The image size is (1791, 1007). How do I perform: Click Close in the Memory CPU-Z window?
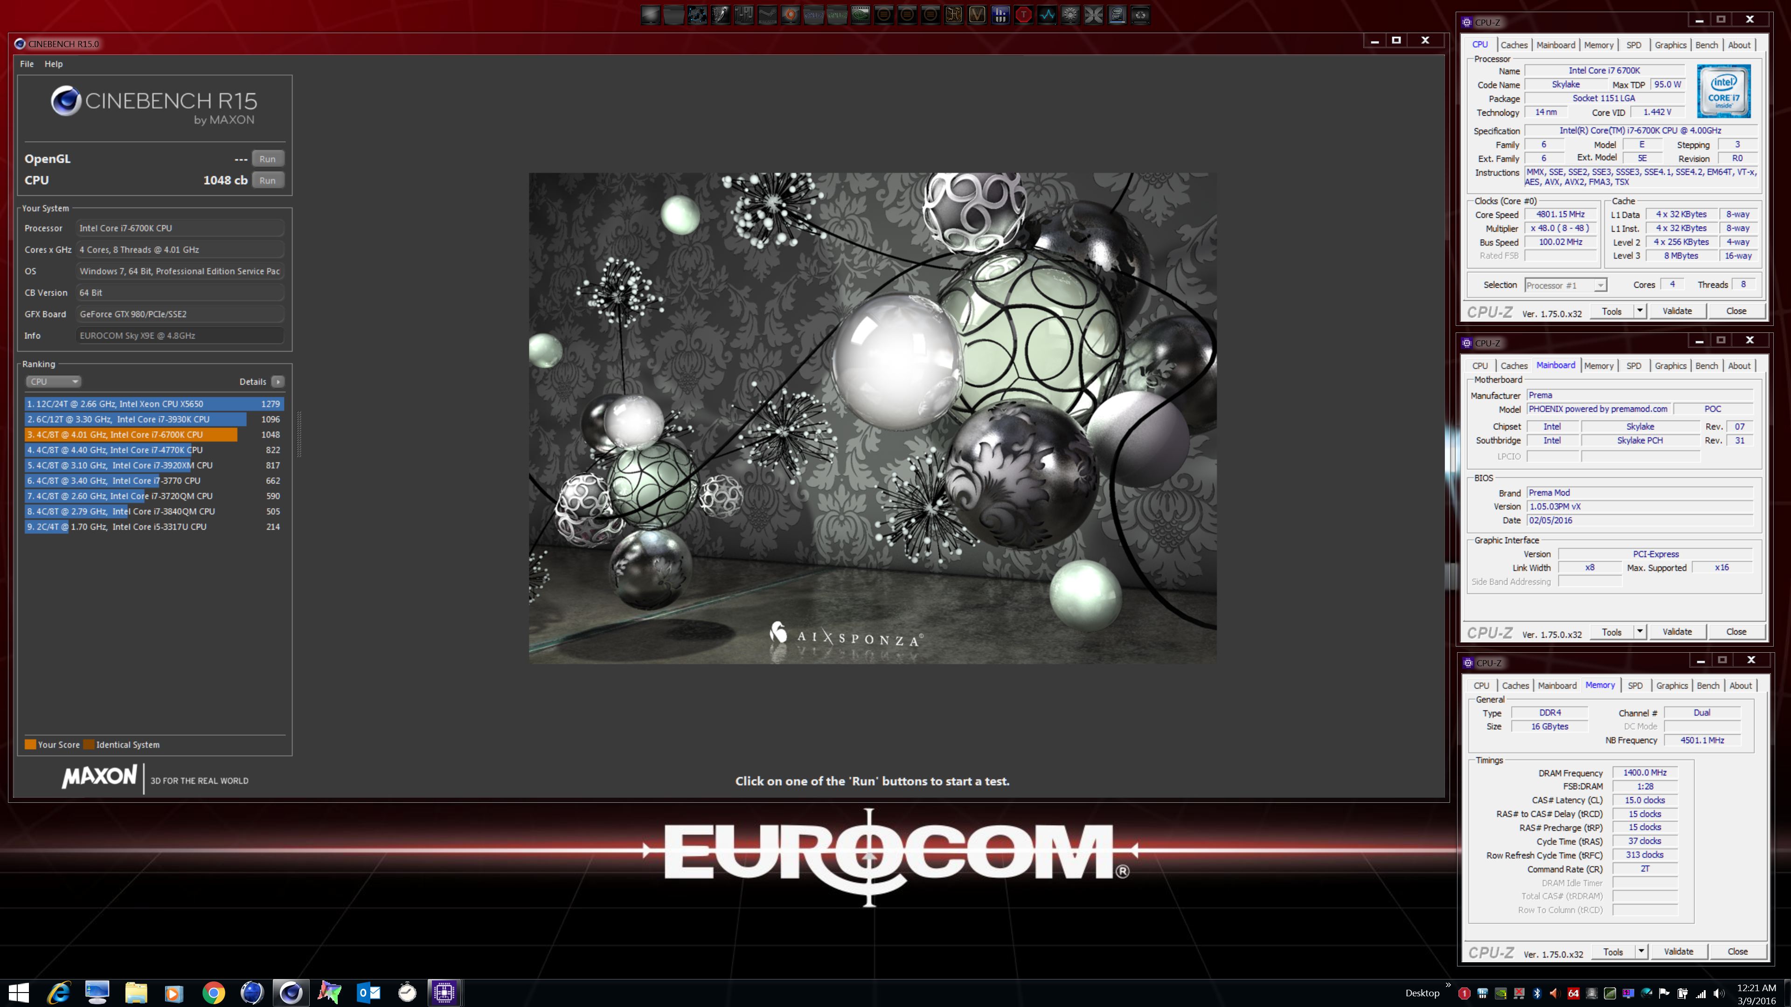[x=1737, y=952]
